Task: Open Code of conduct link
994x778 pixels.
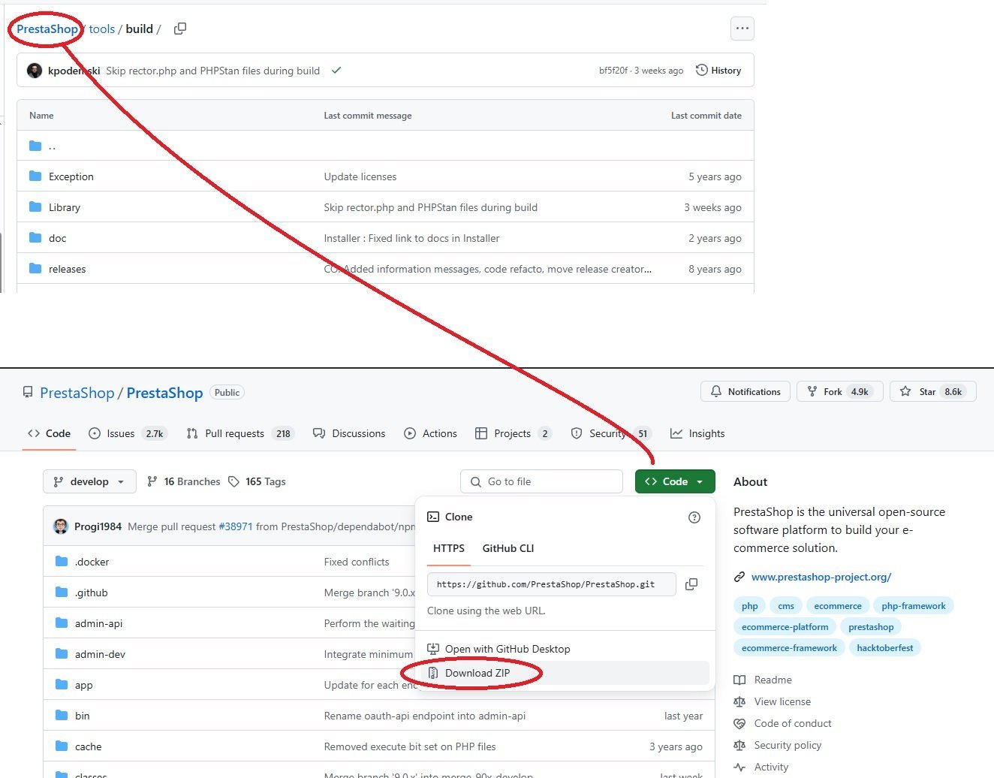Action: point(793,723)
